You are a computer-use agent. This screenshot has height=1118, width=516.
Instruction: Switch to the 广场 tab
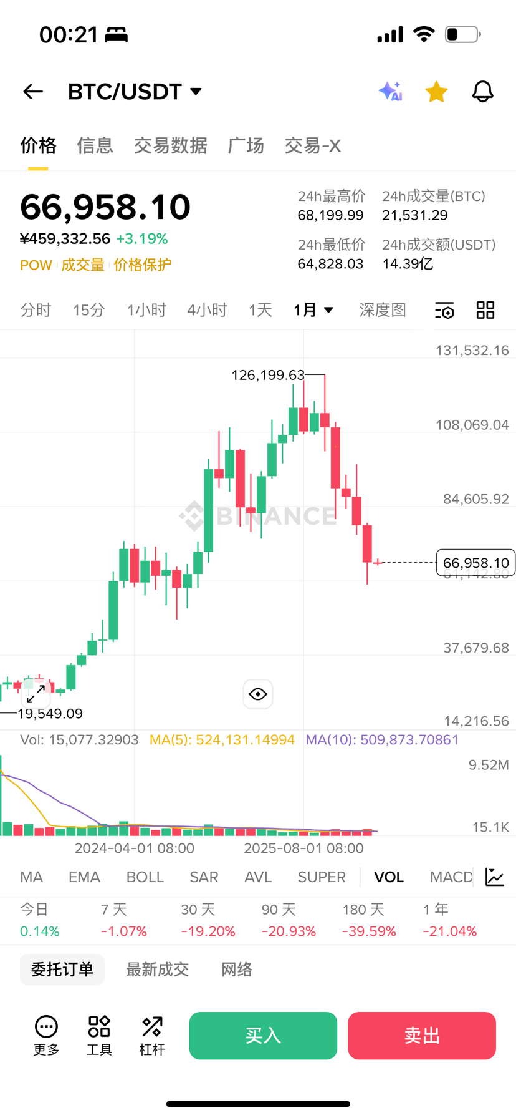246,145
